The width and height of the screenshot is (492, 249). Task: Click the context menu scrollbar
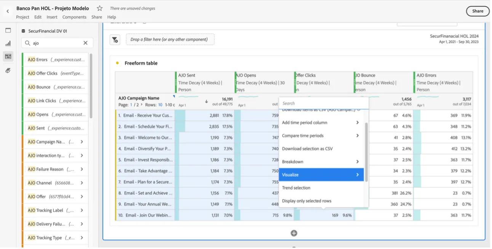[366, 152]
